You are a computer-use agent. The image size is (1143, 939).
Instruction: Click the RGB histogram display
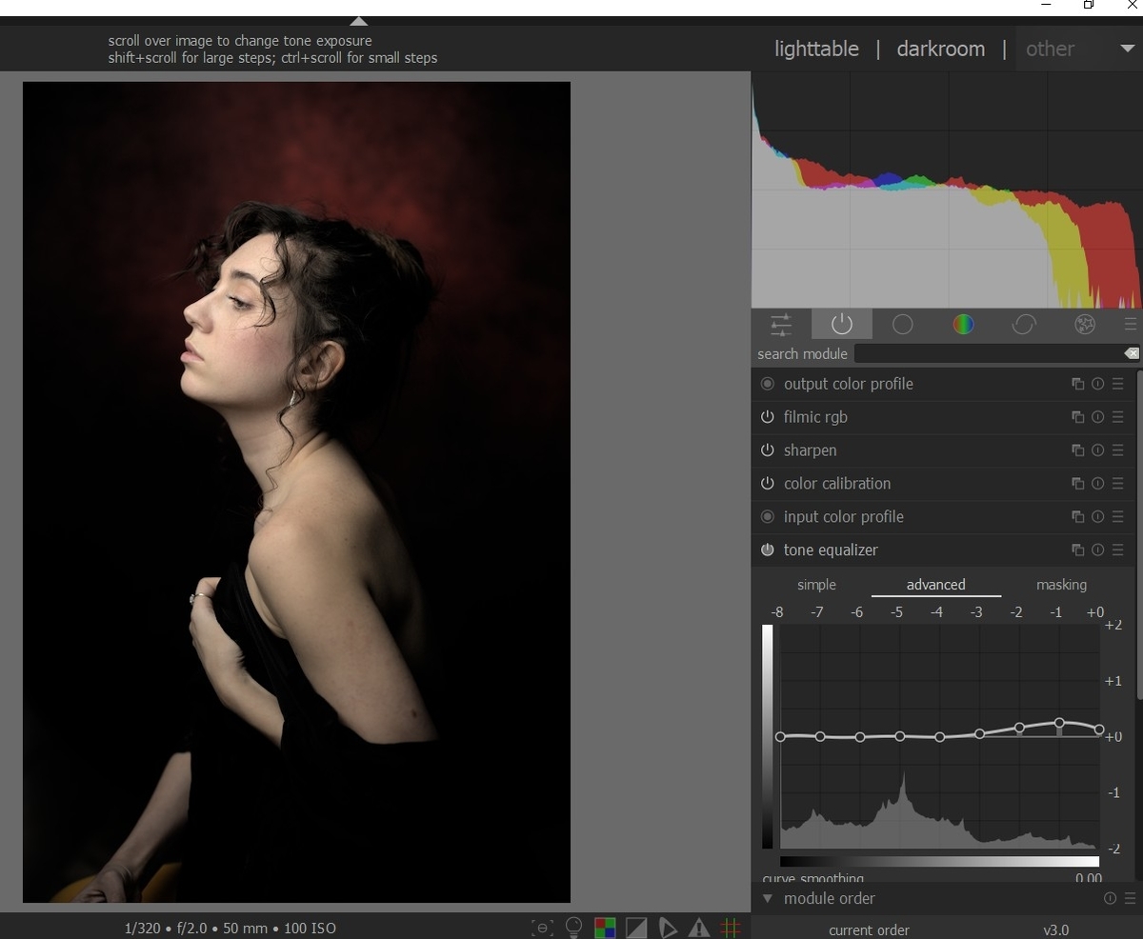point(947,190)
